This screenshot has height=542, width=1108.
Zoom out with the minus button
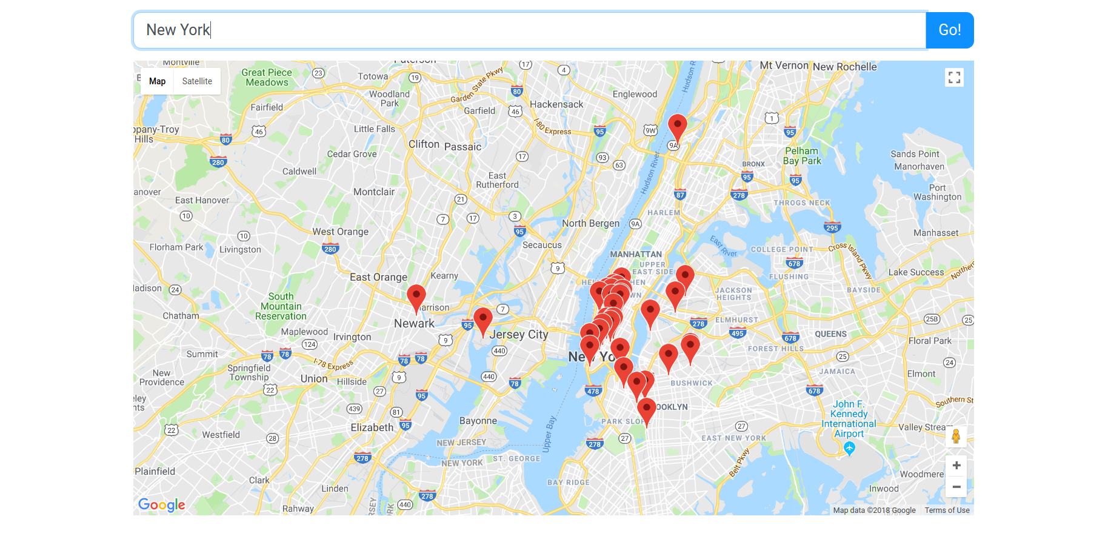tap(956, 487)
